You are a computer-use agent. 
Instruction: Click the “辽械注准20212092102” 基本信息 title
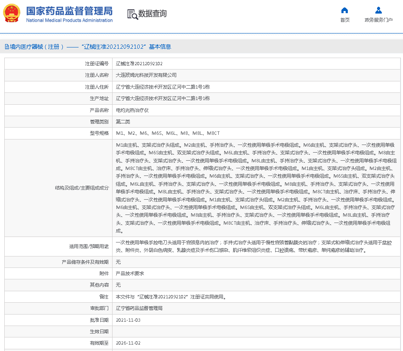pos(126,47)
